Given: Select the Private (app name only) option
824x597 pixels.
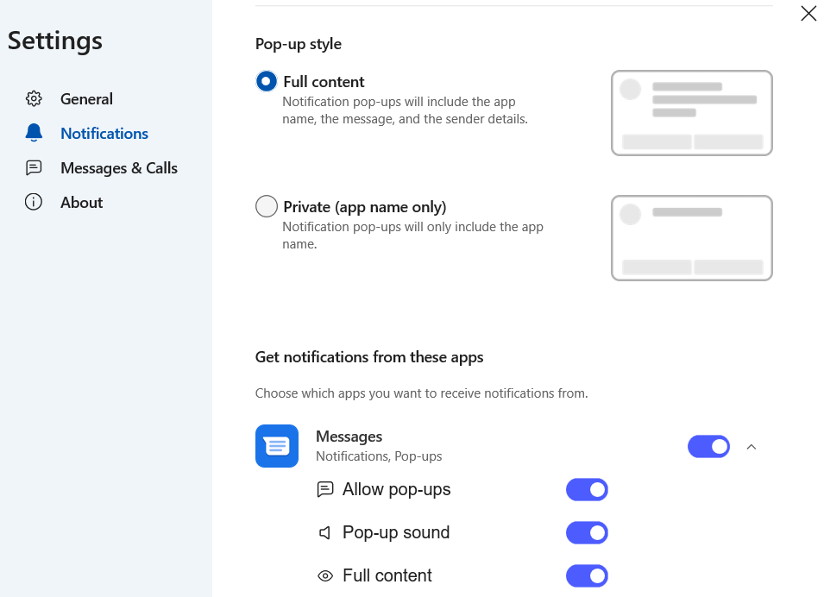Looking at the screenshot, I should click(x=267, y=207).
